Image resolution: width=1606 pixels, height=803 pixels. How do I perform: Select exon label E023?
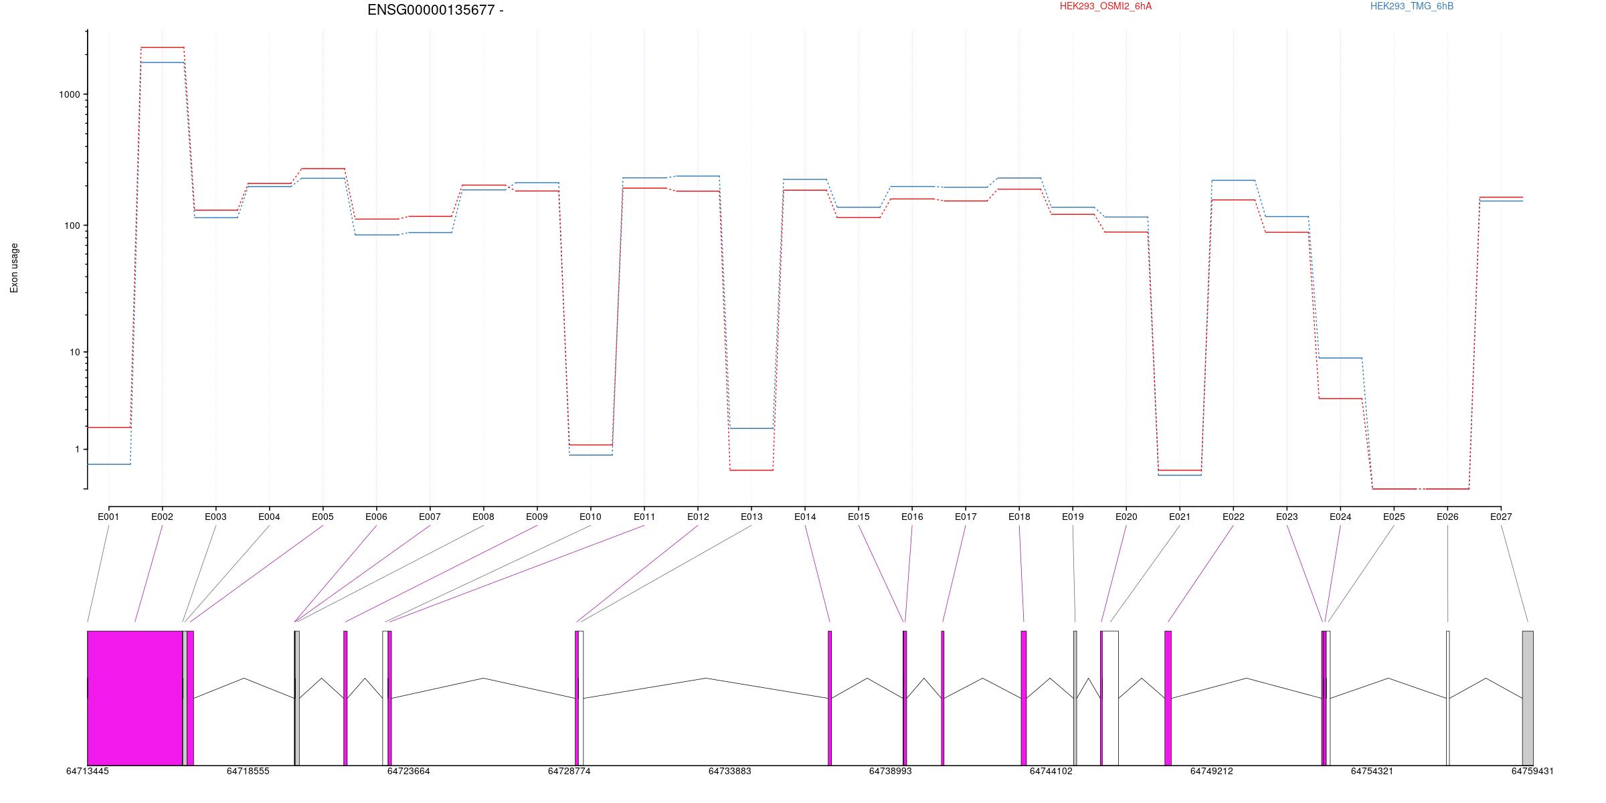[x=1287, y=517]
